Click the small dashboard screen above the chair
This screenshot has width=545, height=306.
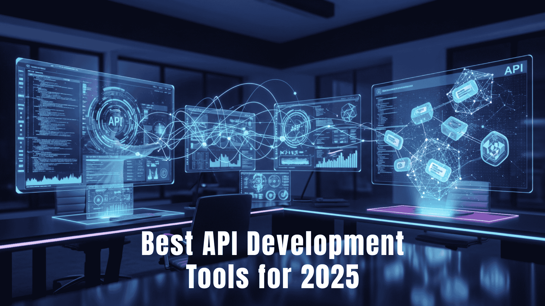click(265, 186)
